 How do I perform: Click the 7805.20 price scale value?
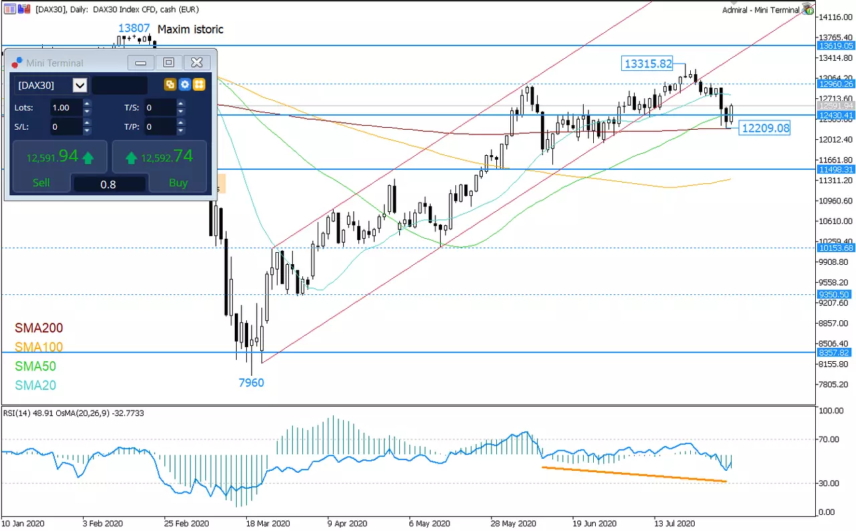click(x=835, y=384)
